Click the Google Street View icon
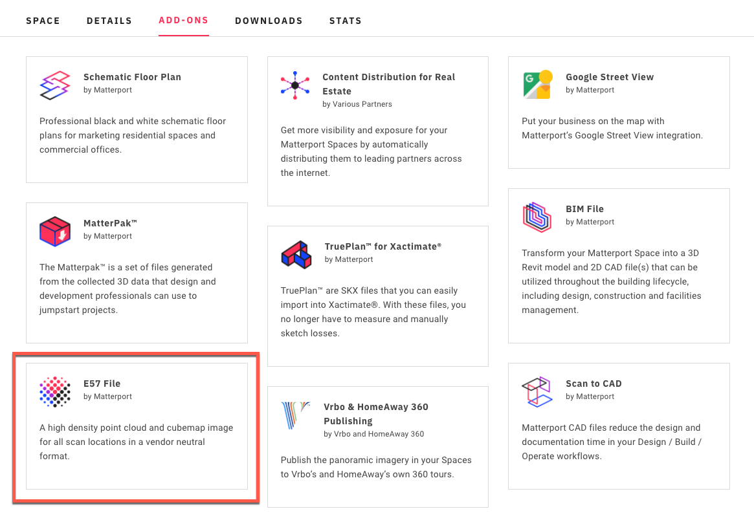The height and width of the screenshot is (520, 754). coord(537,85)
